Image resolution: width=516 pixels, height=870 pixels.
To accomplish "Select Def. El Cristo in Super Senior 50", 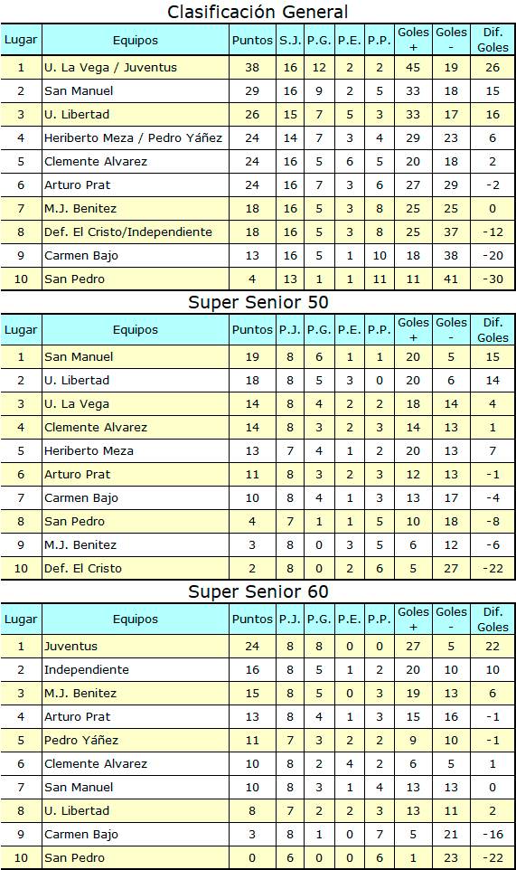I will coord(83,568).
